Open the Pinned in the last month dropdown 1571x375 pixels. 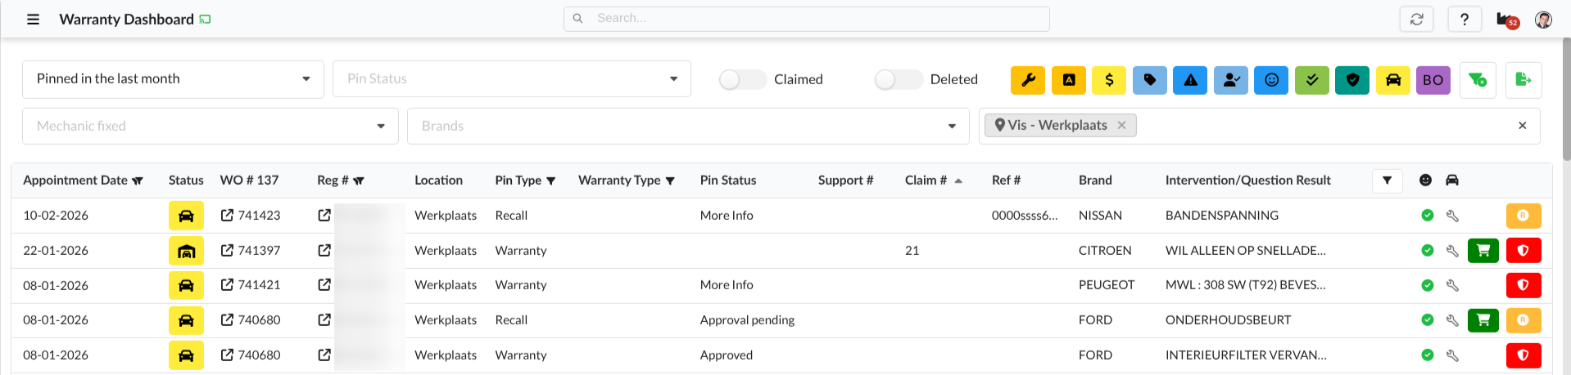(x=173, y=79)
